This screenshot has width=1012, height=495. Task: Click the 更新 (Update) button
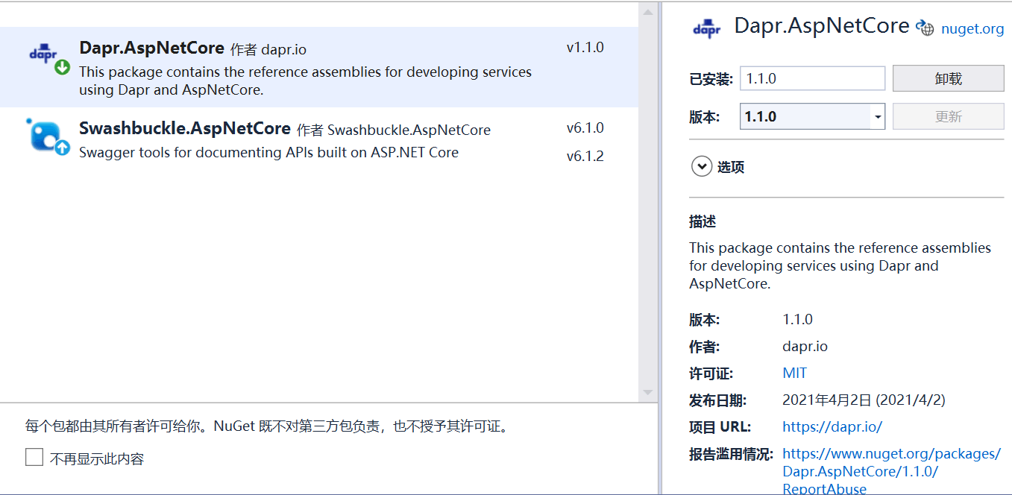click(x=949, y=116)
